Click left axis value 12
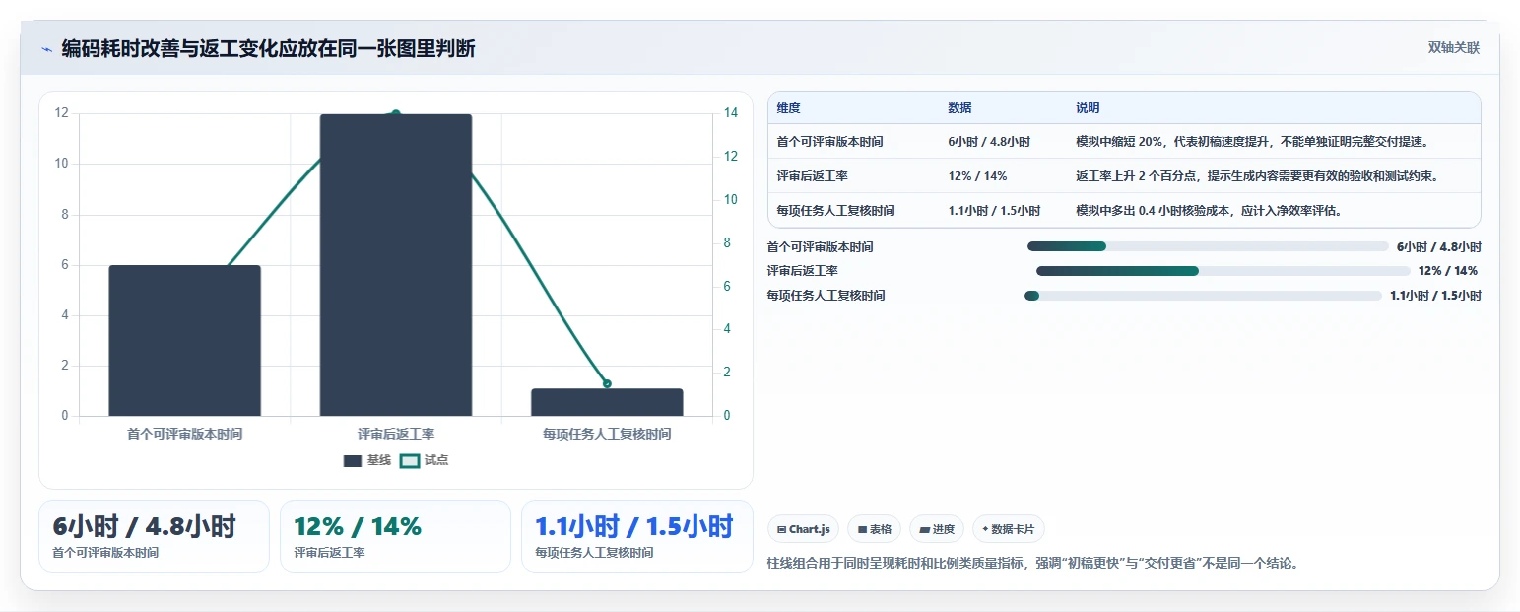This screenshot has width=1520, height=612. click(x=62, y=113)
